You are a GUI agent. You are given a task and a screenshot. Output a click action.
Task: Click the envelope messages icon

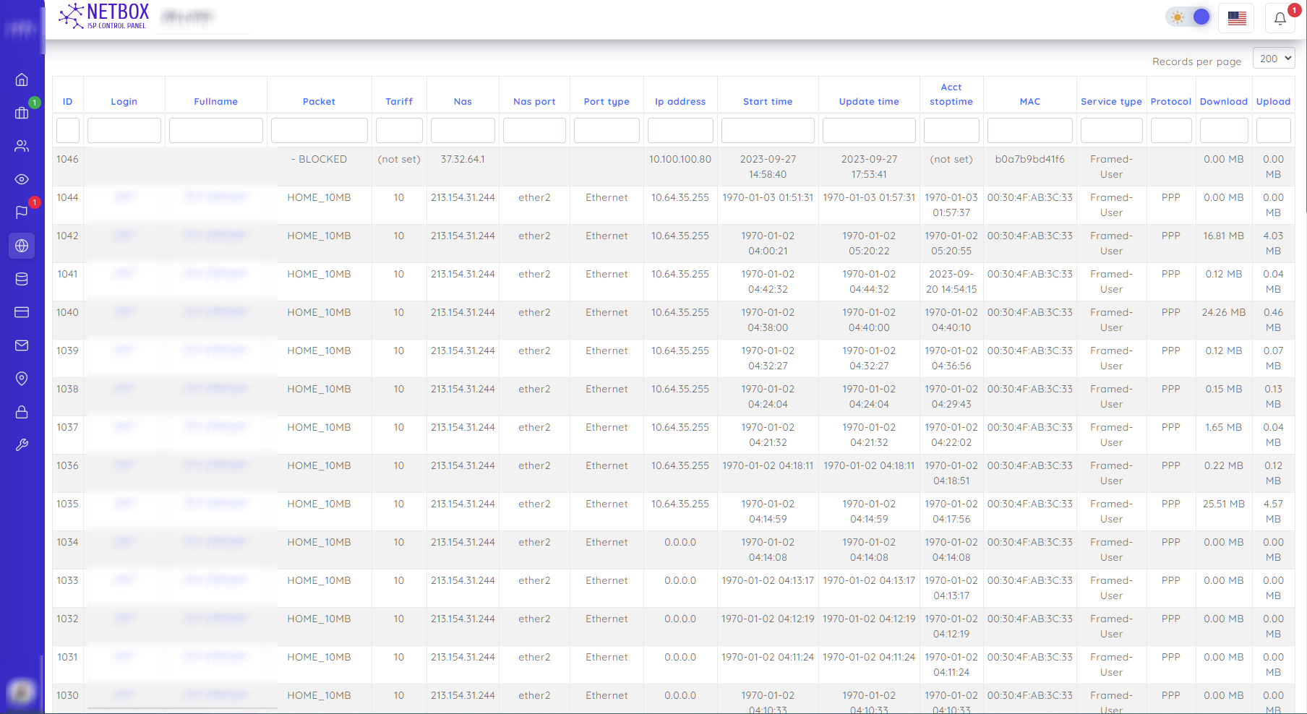pos(22,345)
